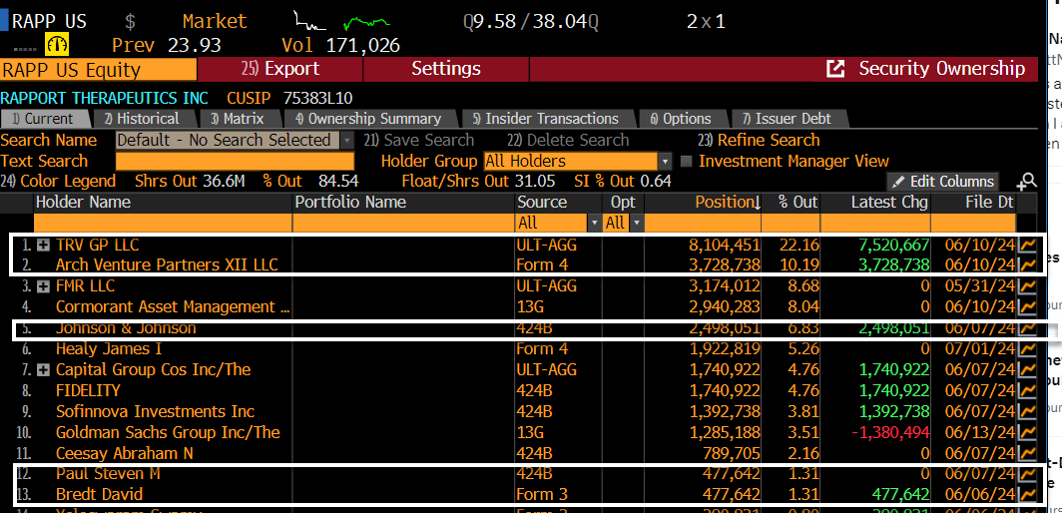Open the Issuer Debt tab
This screenshot has height=513, width=1062.
[x=788, y=119]
